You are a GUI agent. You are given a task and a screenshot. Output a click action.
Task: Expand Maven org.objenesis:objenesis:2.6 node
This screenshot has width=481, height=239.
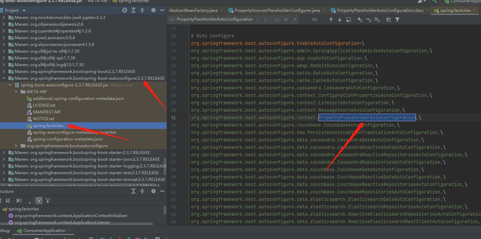(x=4, y=24)
